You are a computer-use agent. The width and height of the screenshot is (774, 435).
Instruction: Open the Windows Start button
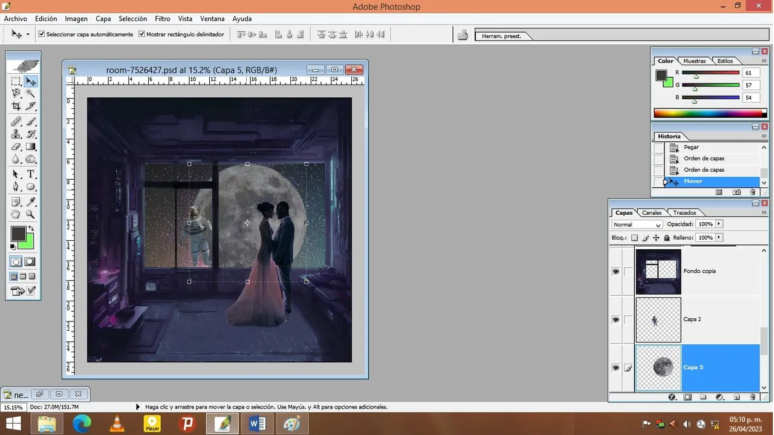coord(13,424)
